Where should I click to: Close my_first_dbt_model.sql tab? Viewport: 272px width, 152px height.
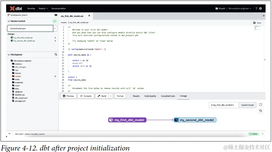(x=89, y=16)
